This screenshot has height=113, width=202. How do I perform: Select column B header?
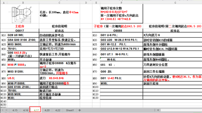tap(23, 3)
